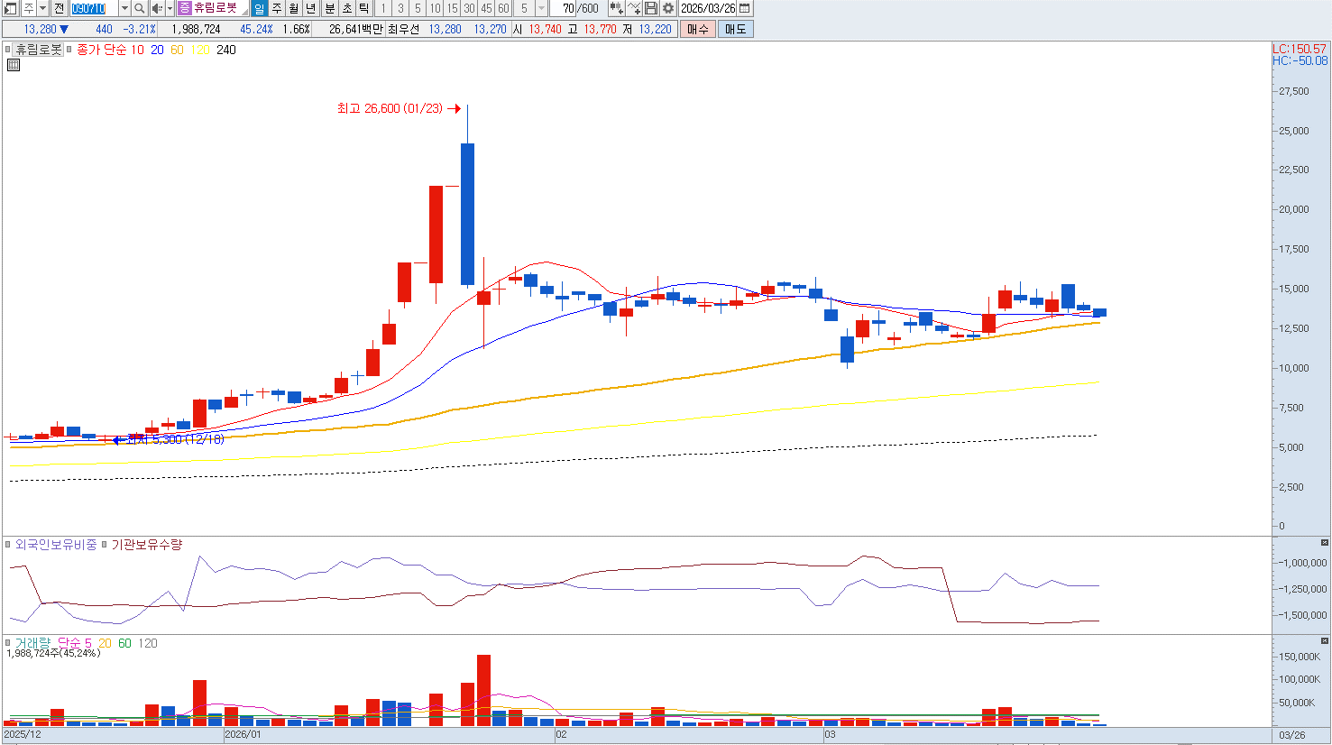Click the save chart floppy icon
The width and height of the screenshot is (1332, 745).
tap(651, 8)
